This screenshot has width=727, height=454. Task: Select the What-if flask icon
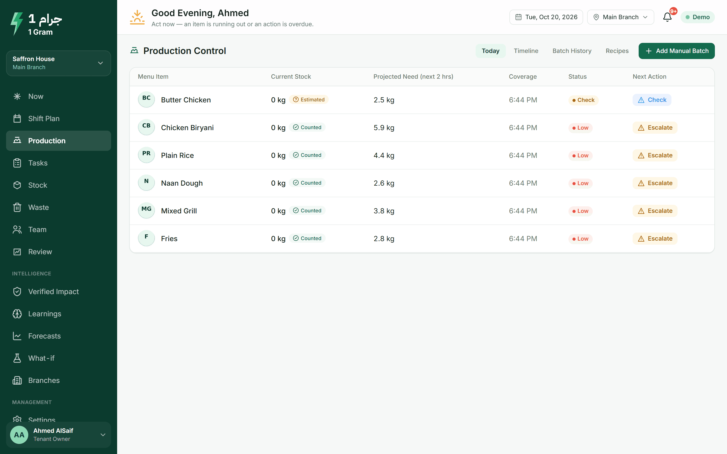coord(17,358)
